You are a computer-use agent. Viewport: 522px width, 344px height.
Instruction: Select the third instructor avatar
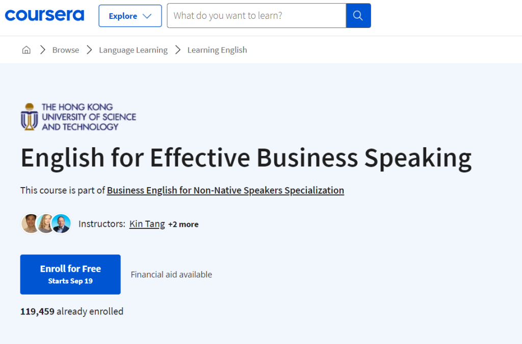[62, 224]
